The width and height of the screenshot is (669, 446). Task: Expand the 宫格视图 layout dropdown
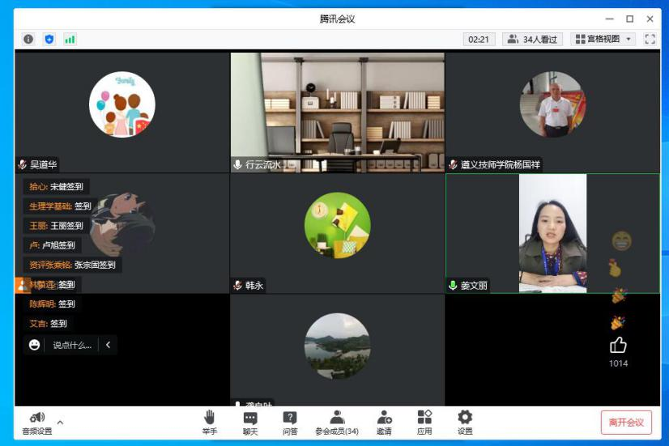coord(603,39)
